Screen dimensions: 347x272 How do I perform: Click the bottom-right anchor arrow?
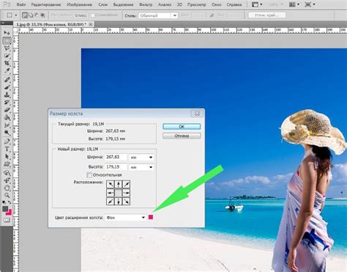click(126, 201)
